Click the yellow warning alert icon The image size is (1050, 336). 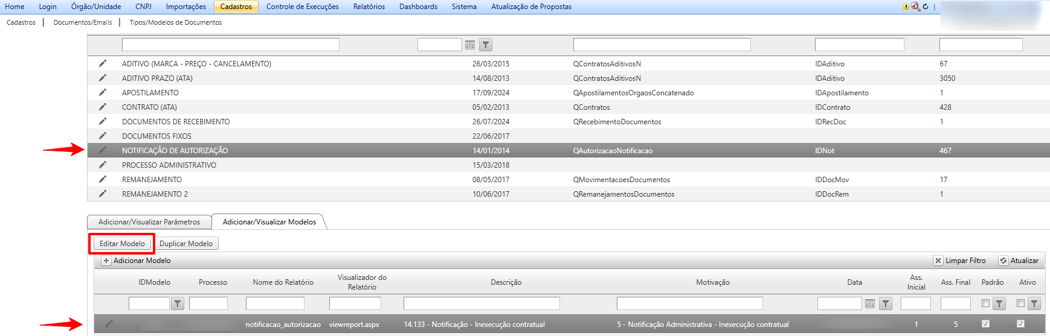pyautogui.click(x=906, y=7)
